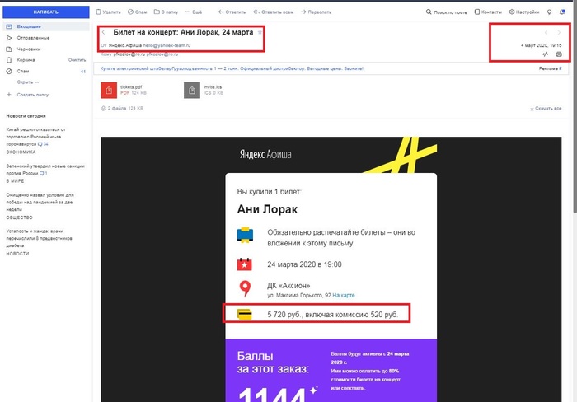577x402 pixels.
Task: Click Скачать все to download attachments
Action: [x=546, y=109]
